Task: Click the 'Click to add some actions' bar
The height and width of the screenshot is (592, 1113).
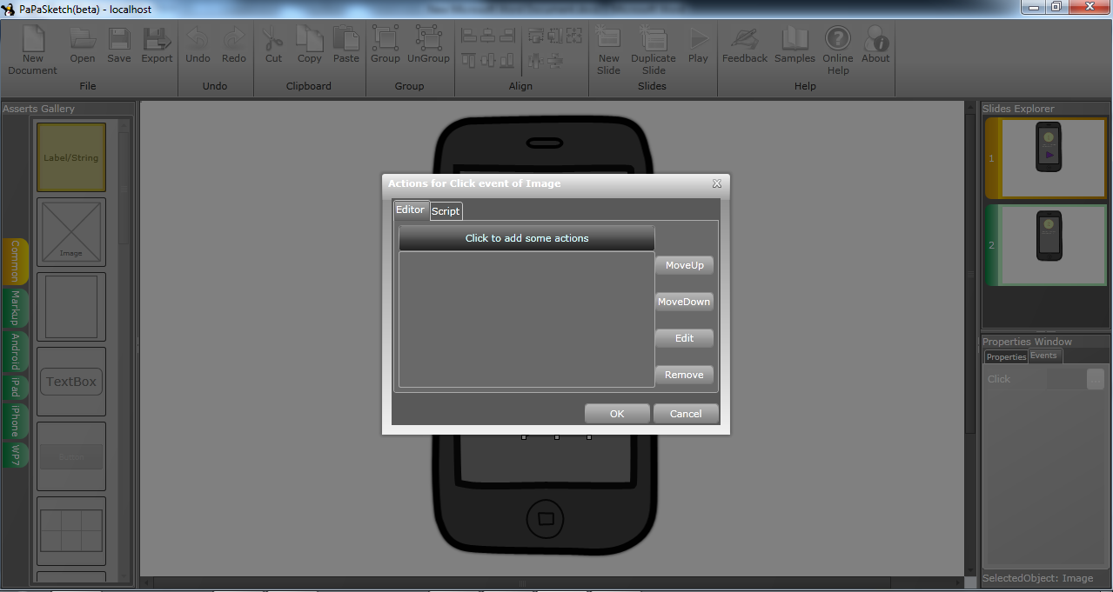Action: click(x=526, y=238)
